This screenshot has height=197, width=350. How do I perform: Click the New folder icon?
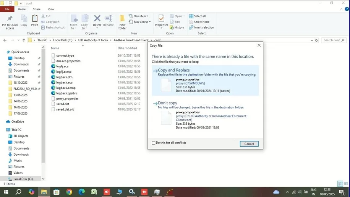(122, 18)
